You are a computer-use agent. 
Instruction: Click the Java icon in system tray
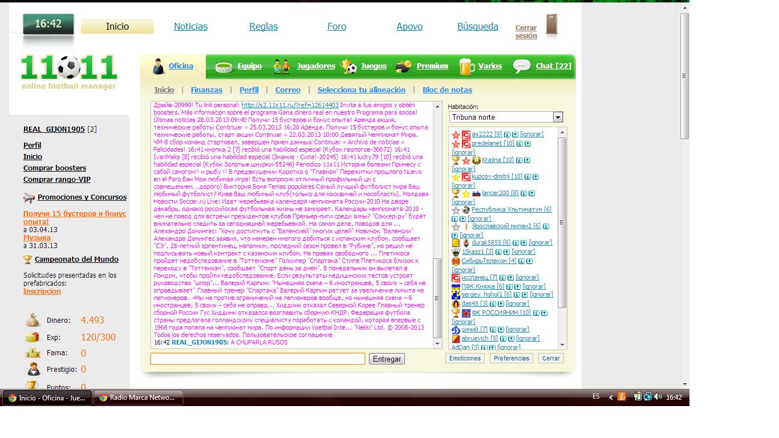click(622, 397)
